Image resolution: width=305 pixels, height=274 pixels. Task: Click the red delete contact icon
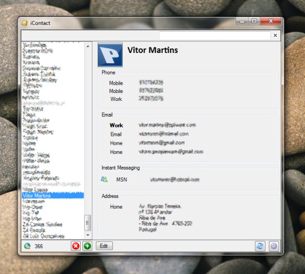click(76, 246)
